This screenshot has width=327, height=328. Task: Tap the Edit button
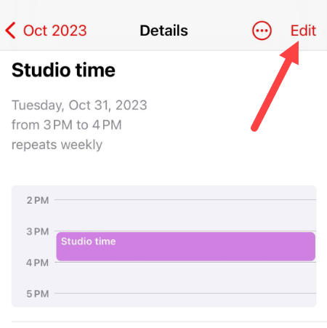pyautogui.click(x=303, y=31)
